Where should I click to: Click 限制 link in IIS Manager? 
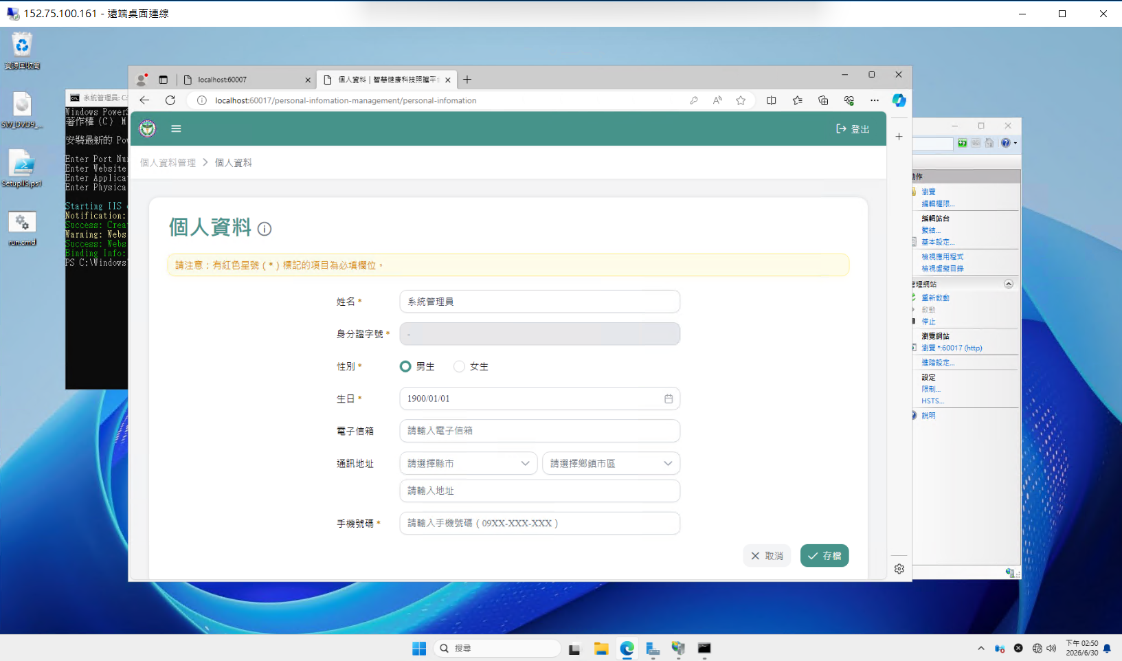tap(931, 390)
